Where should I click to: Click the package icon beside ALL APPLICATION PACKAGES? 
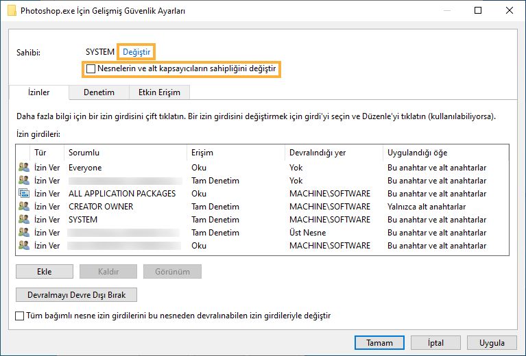(x=24, y=193)
